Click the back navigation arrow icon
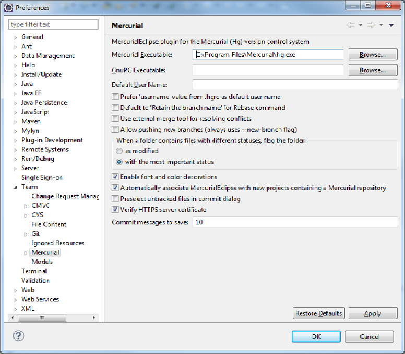Screen dimensions: 405x354 point(350,25)
